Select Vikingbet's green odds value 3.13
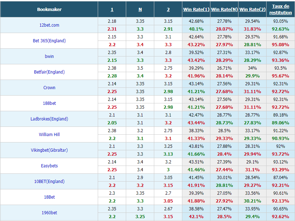The width and height of the screenshot is (295, 221). click(x=168, y=154)
